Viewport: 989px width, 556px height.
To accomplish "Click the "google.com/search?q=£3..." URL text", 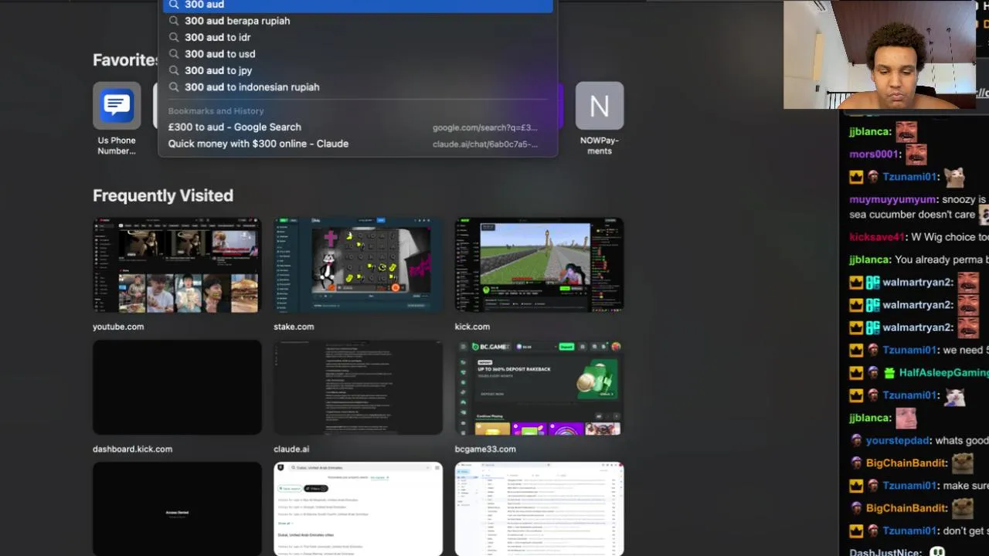I will click(485, 127).
